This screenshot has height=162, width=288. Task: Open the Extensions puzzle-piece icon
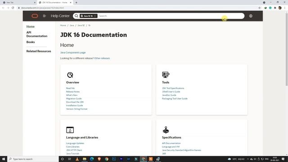(x=275, y=8)
